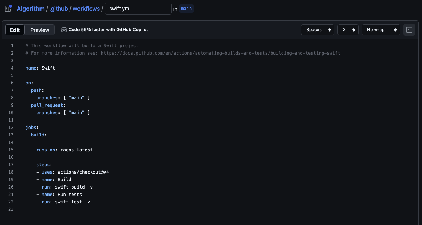The width and height of the screenshot is (422, 225).
Task: Click the docs.github.com URL in line 2
Action: coord(220,53)
